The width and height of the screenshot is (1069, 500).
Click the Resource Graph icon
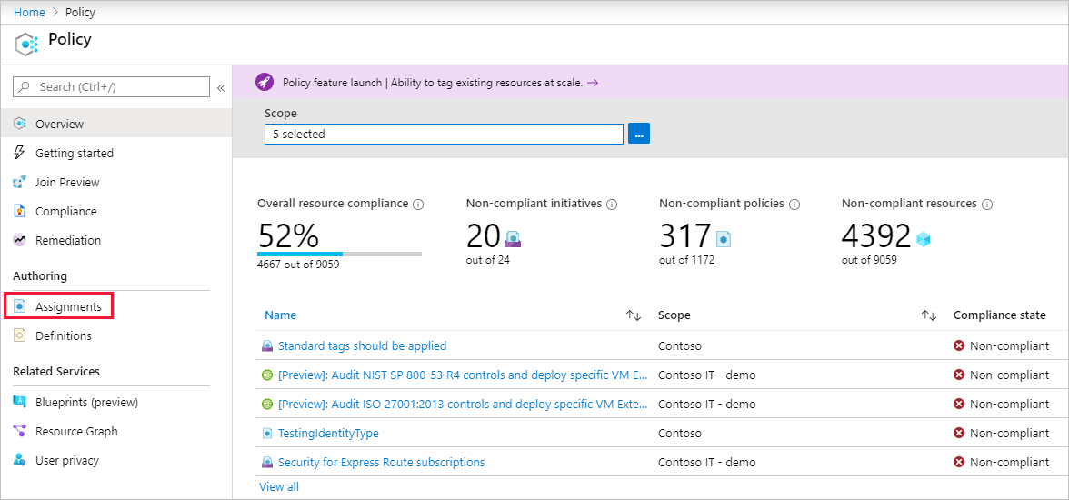point(20,431)
